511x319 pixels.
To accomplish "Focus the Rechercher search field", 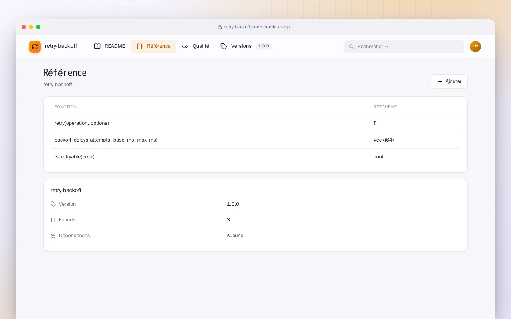I will (x=404, y=47).
